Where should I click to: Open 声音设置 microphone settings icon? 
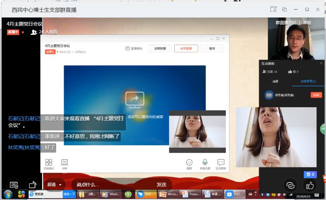click(x=205, y=163)
